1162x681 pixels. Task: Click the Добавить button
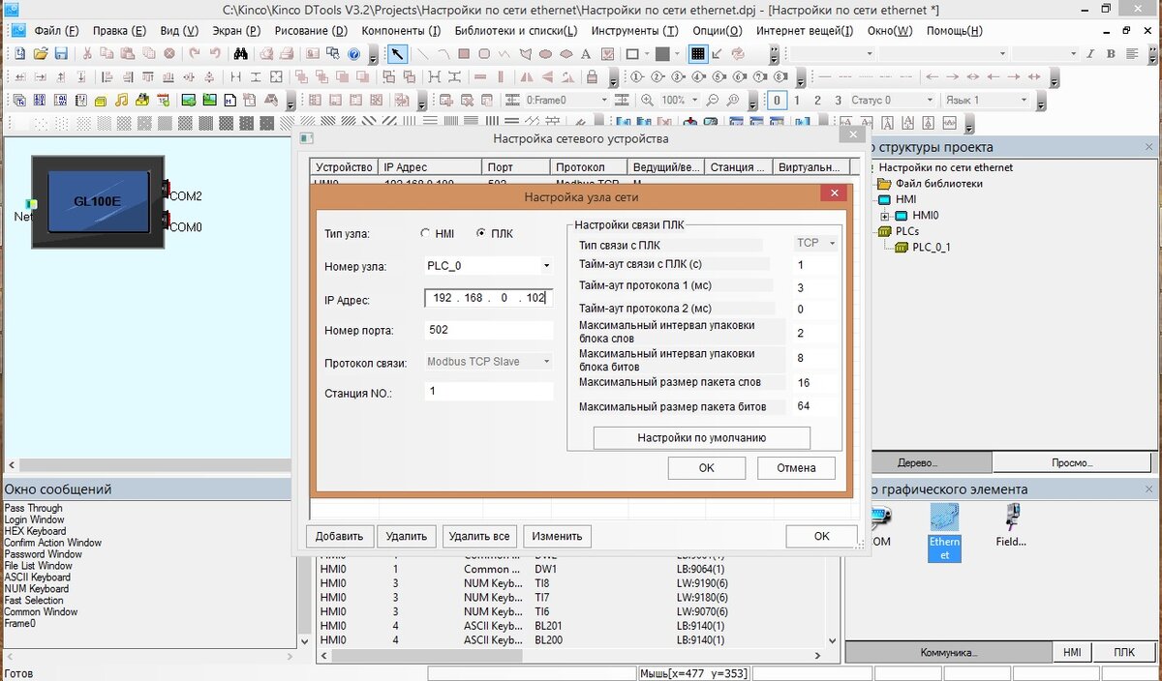click(x=339, y=536)
